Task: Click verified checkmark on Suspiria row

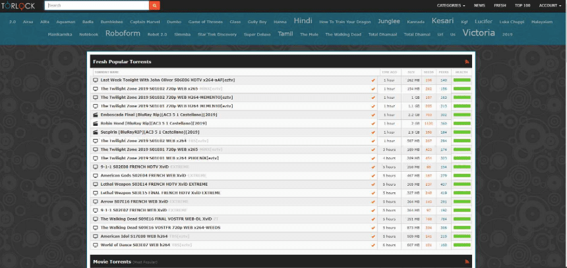Action: pos(373,132)
